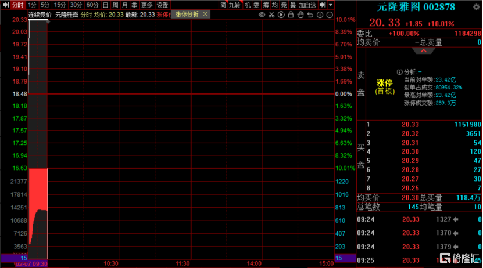This screenshot has height=268, width=483.
Task: Collapse the sell panel with red chevron
Action: pos(424,50)
